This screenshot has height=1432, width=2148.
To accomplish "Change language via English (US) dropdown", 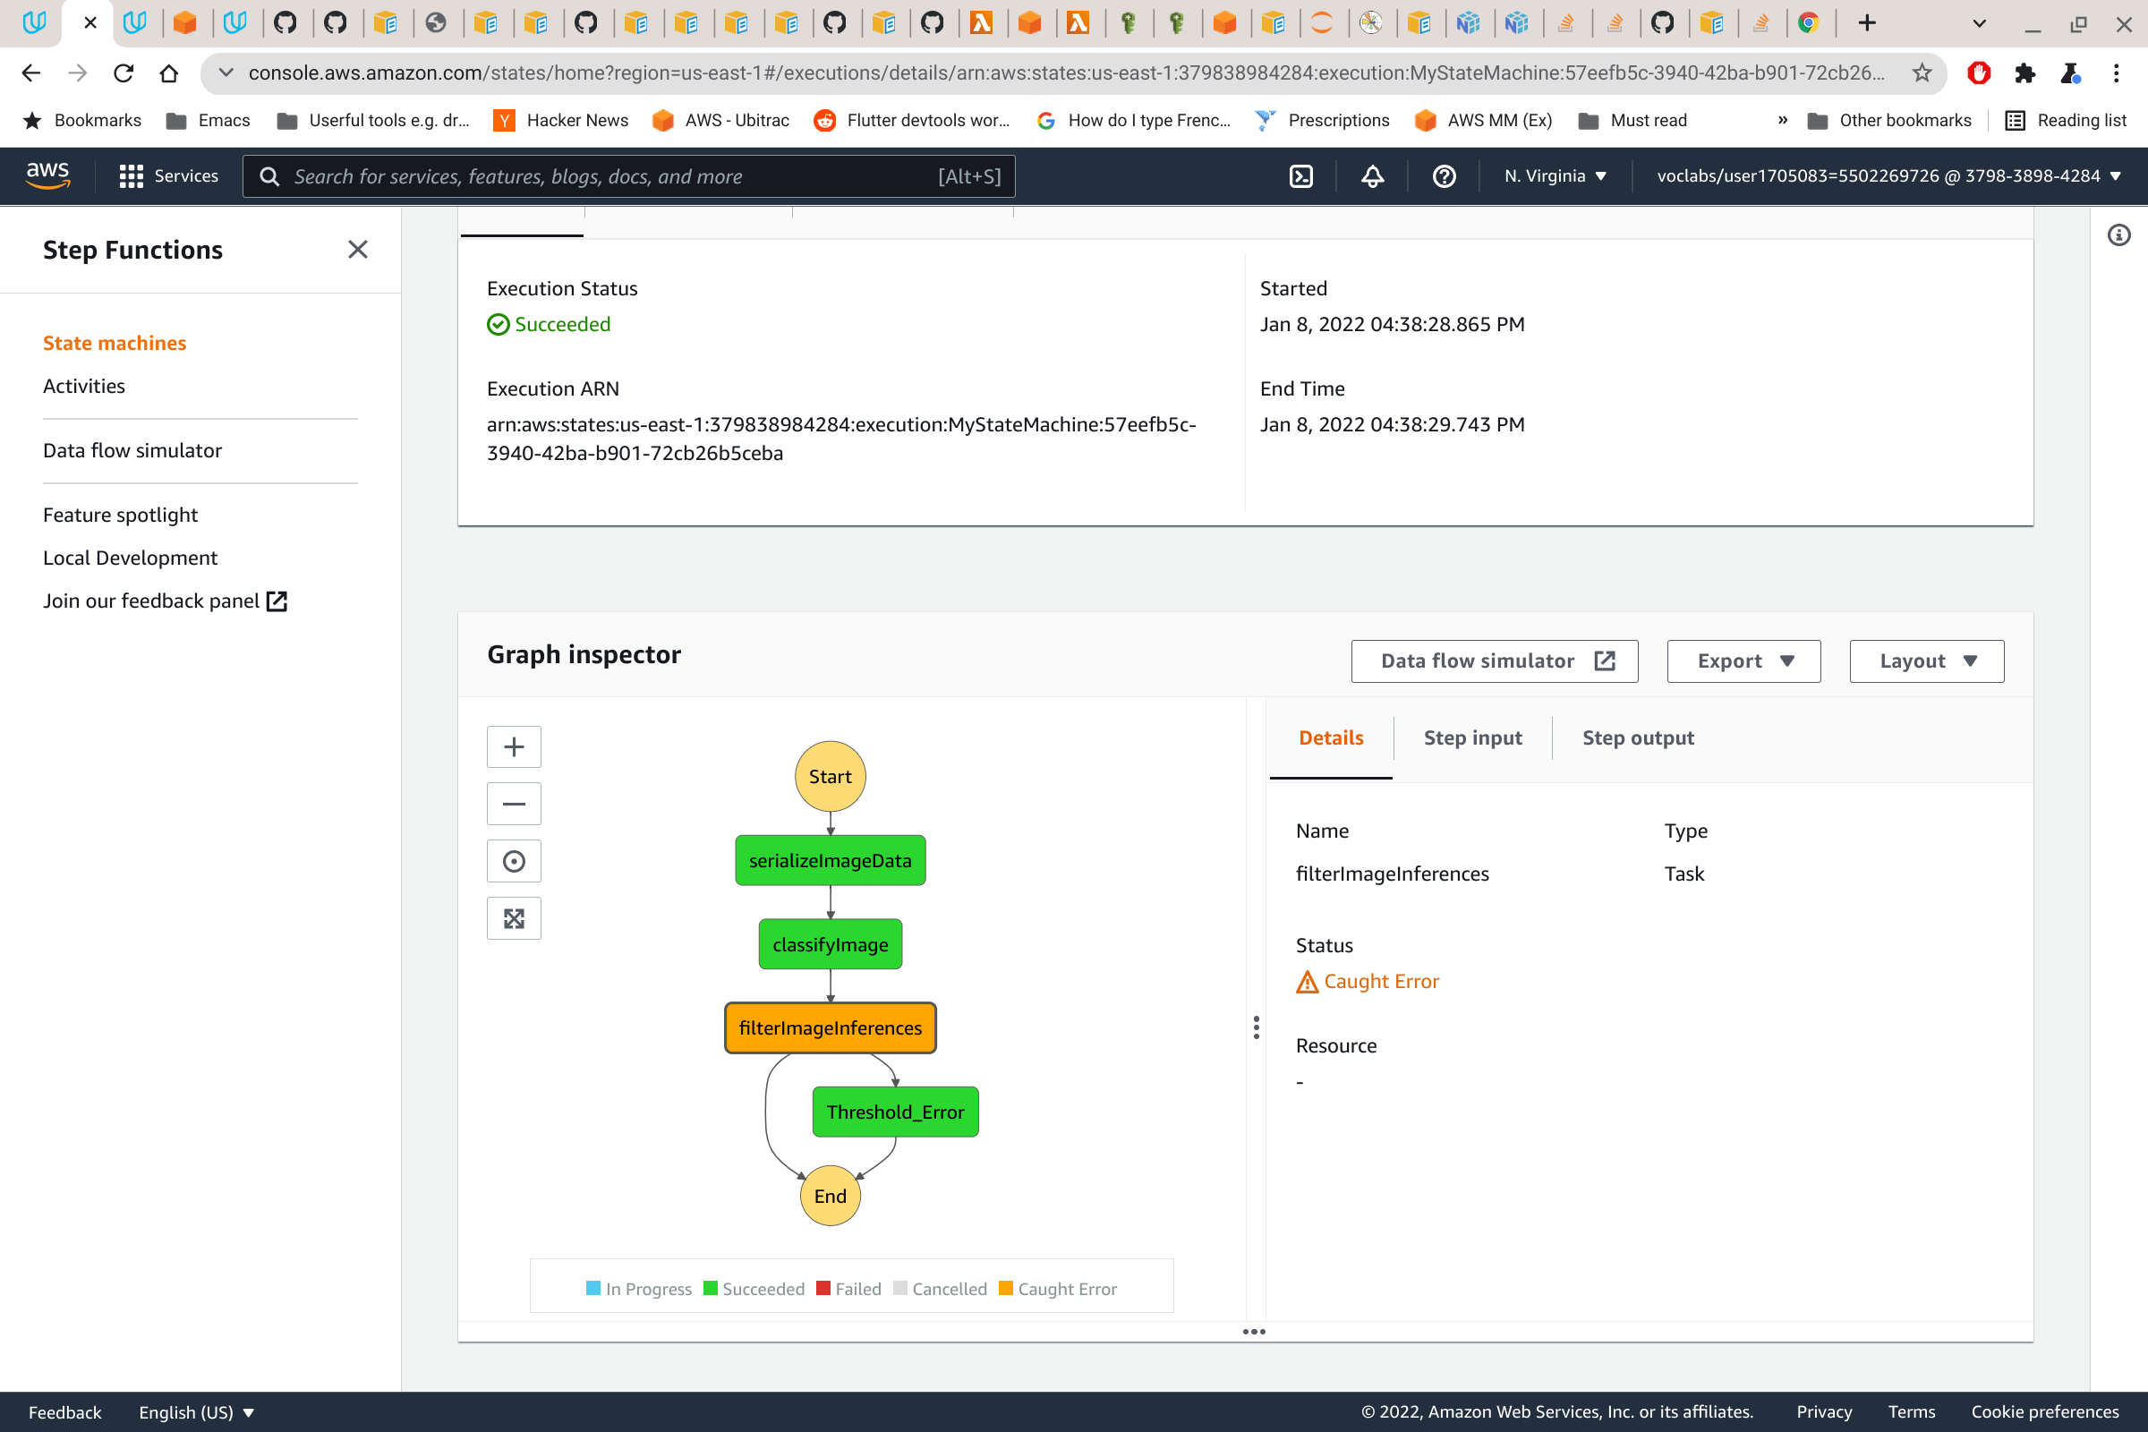I will point(195,1412).
